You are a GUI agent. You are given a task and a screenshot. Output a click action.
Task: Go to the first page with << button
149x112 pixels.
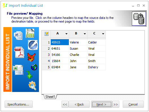tap(65, 104)
